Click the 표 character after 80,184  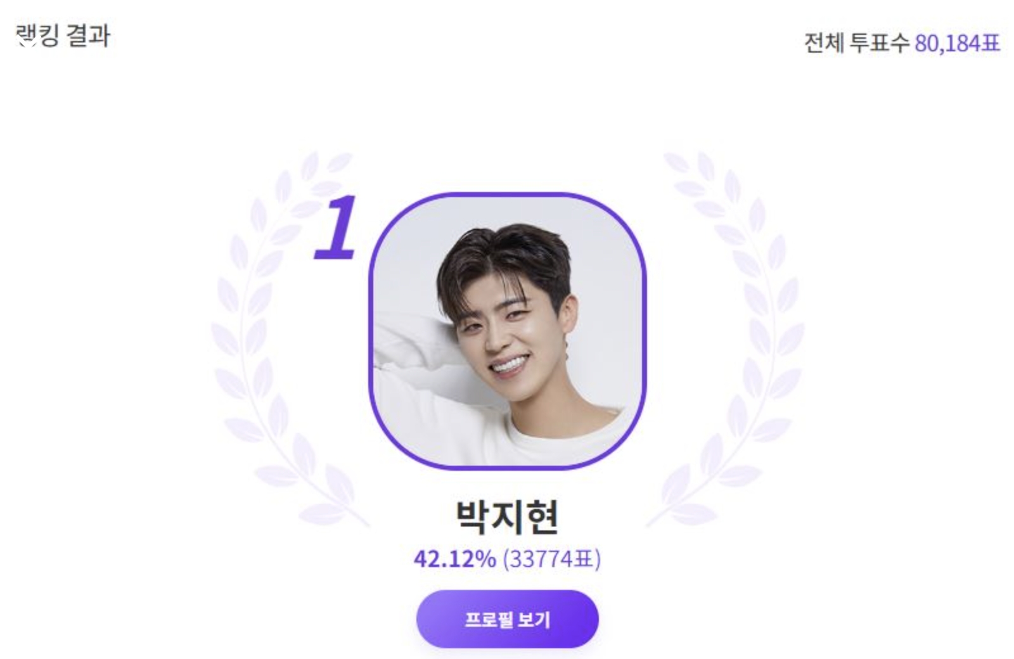coord(991,43)
